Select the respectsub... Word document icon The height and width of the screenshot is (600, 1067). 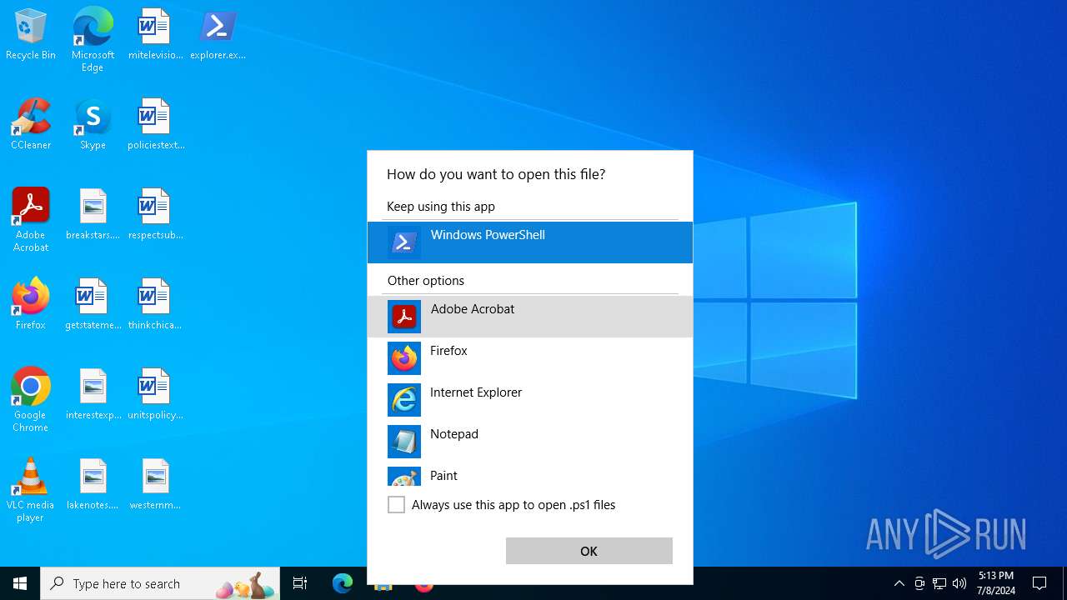click(x=155, y=215)
